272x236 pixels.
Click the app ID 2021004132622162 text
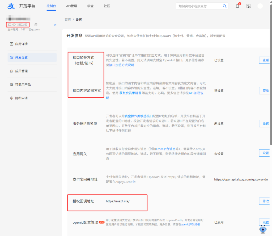click(x=17, y=25)
